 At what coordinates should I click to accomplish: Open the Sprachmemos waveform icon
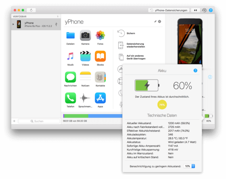[x=85, y=98]
